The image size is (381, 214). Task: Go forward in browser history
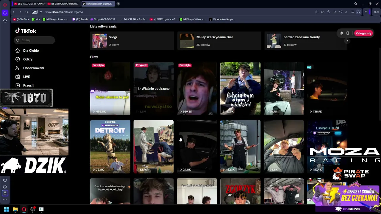click(20, 12)
